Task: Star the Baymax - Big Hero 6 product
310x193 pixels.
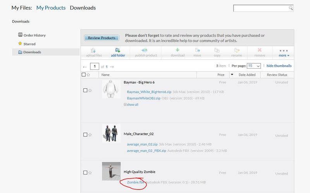Action: tap(90, 90)
